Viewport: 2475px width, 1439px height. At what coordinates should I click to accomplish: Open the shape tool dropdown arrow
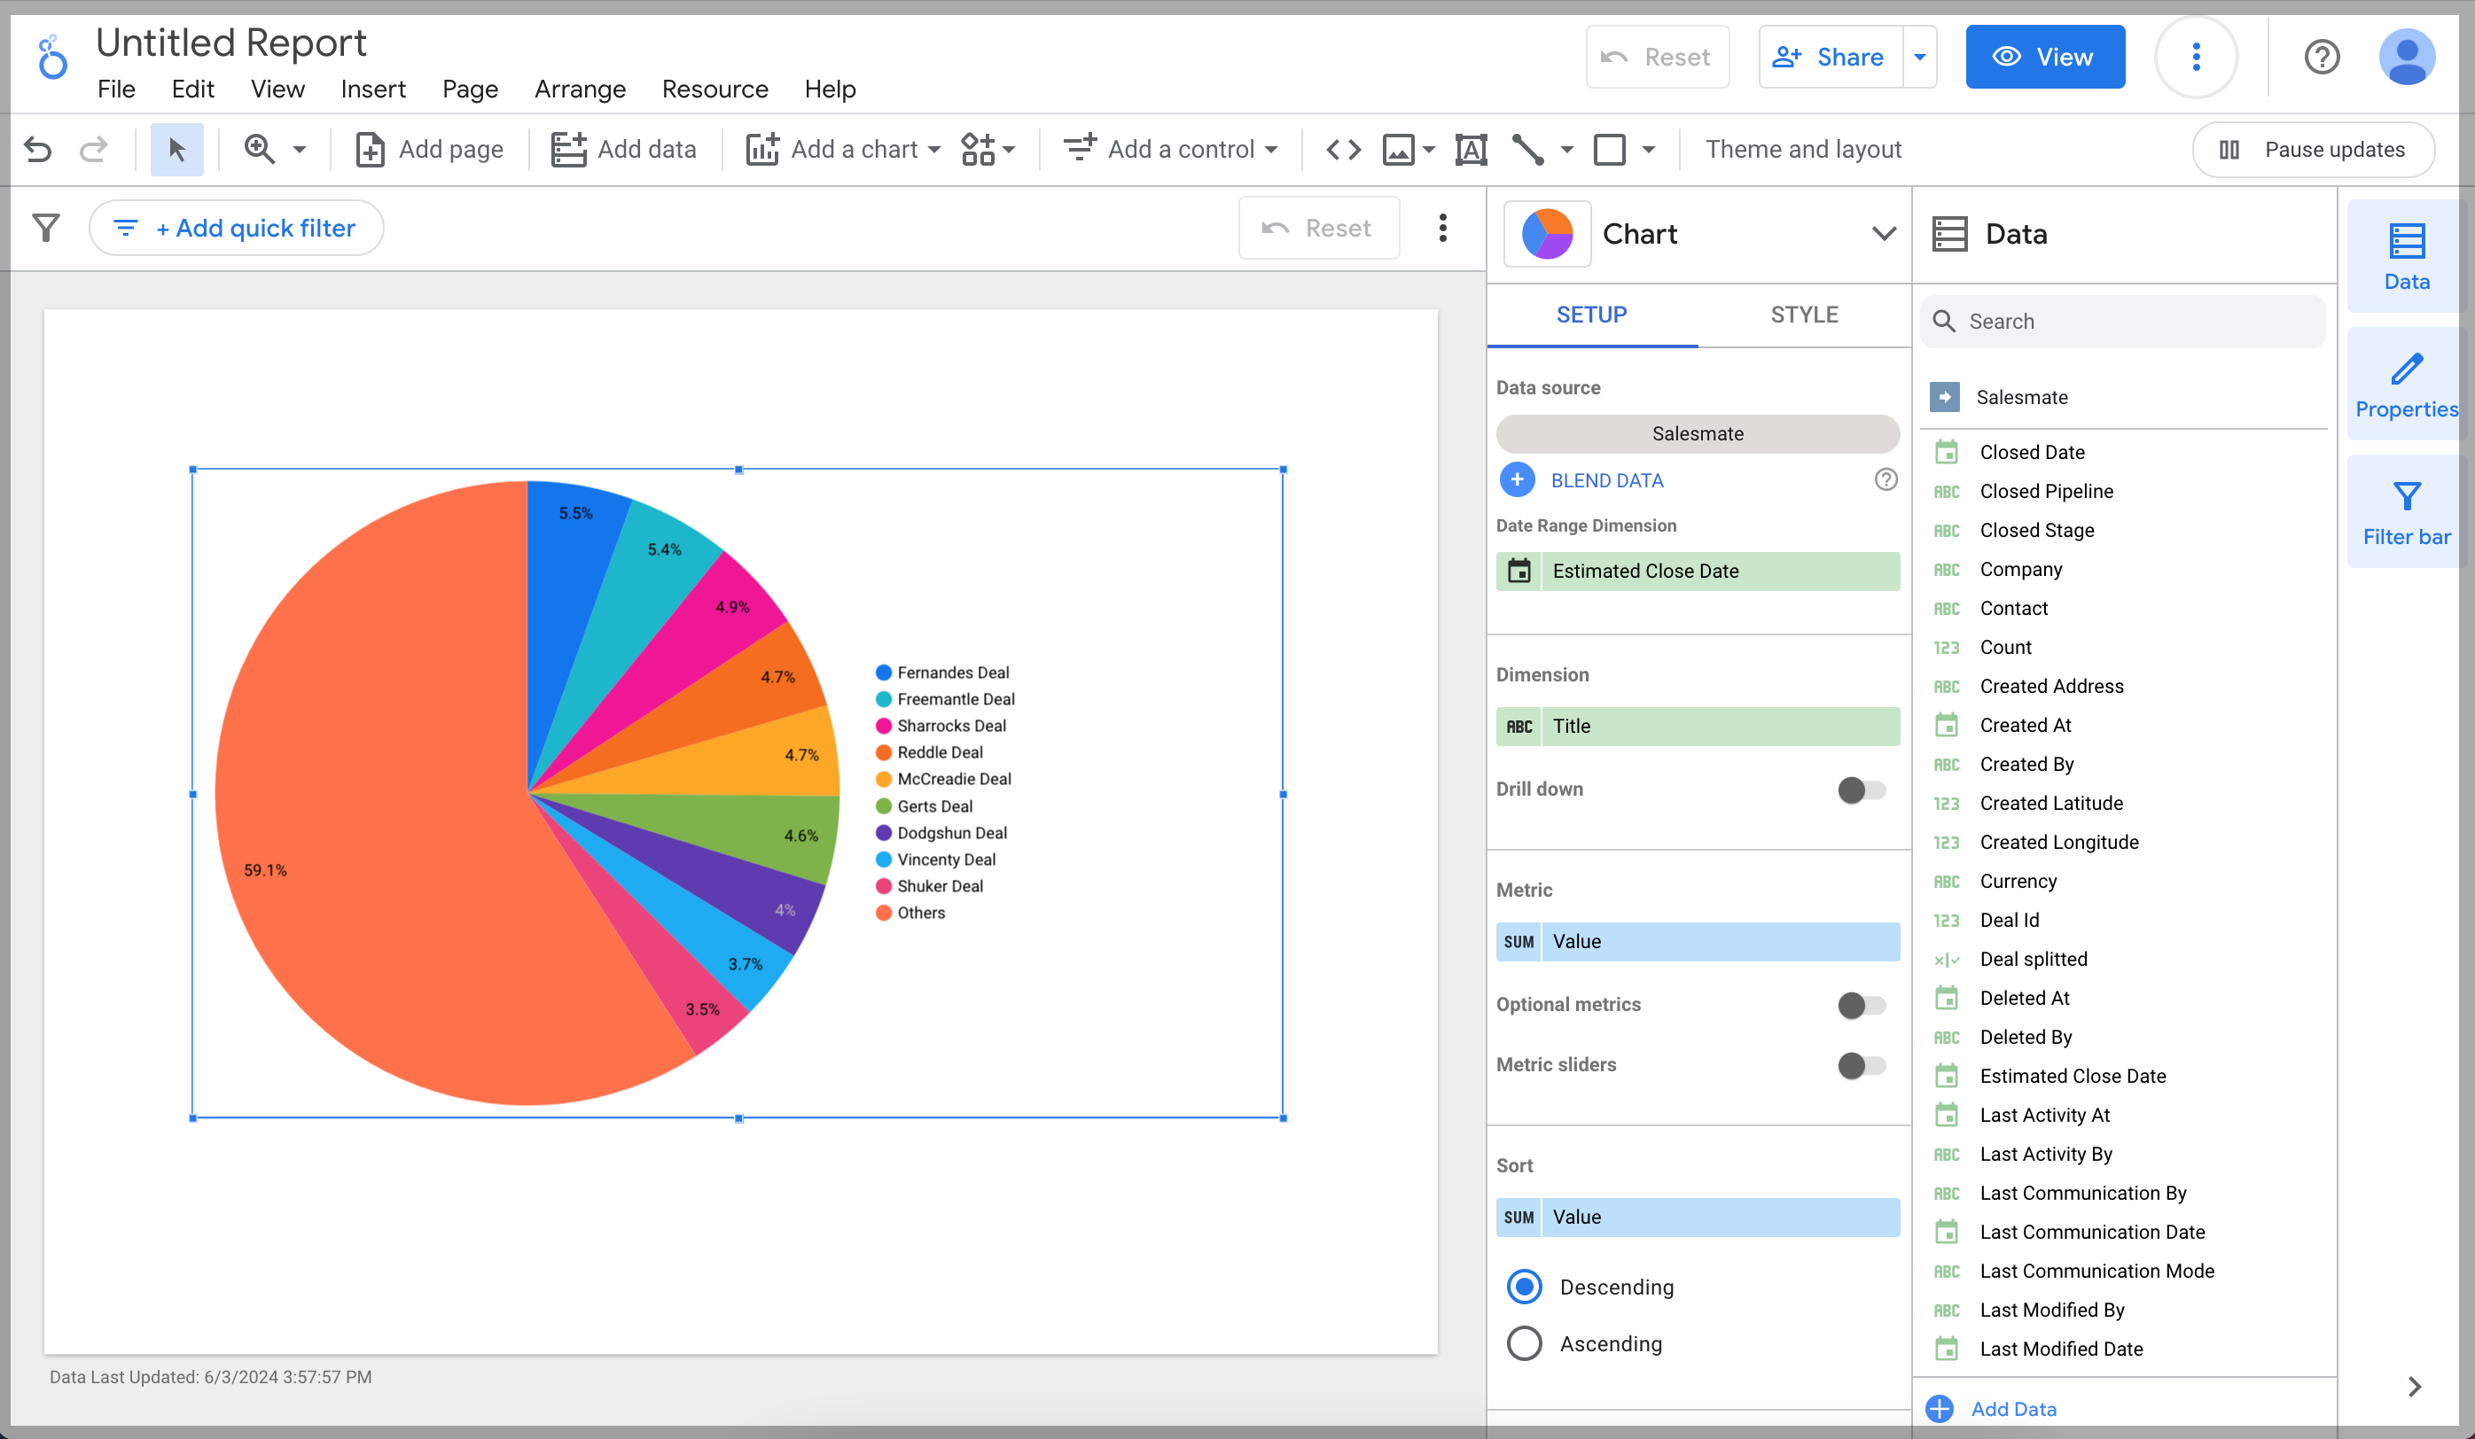(x=1648, y=150)
